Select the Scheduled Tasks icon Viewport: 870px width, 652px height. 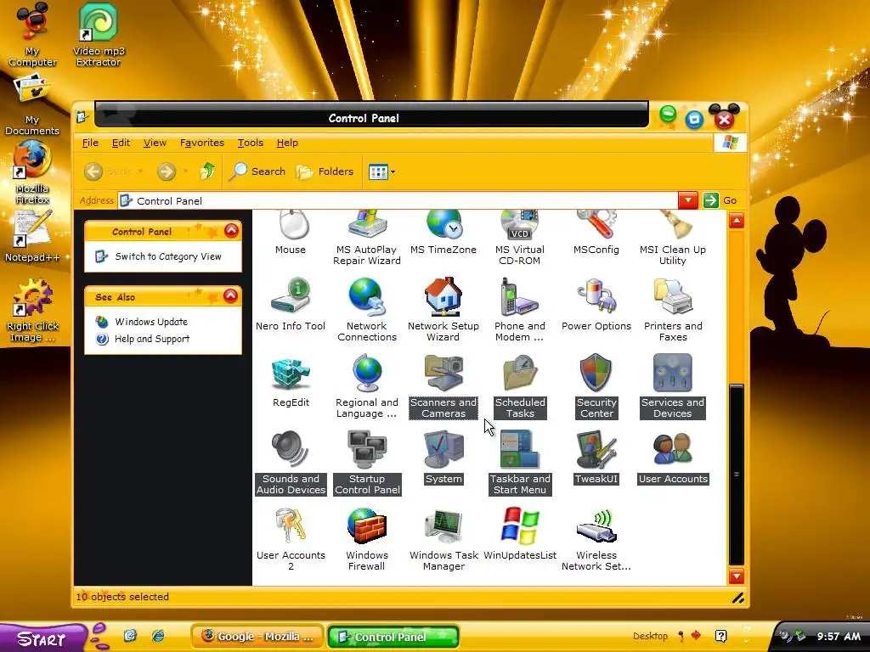pyautogui.click(x=520, y=386)
